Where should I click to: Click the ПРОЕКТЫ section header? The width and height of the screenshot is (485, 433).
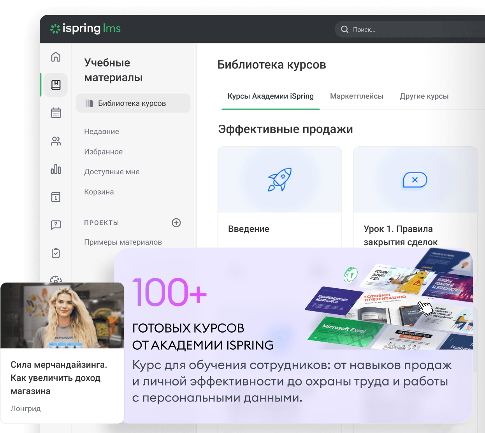tap(102, 223)
